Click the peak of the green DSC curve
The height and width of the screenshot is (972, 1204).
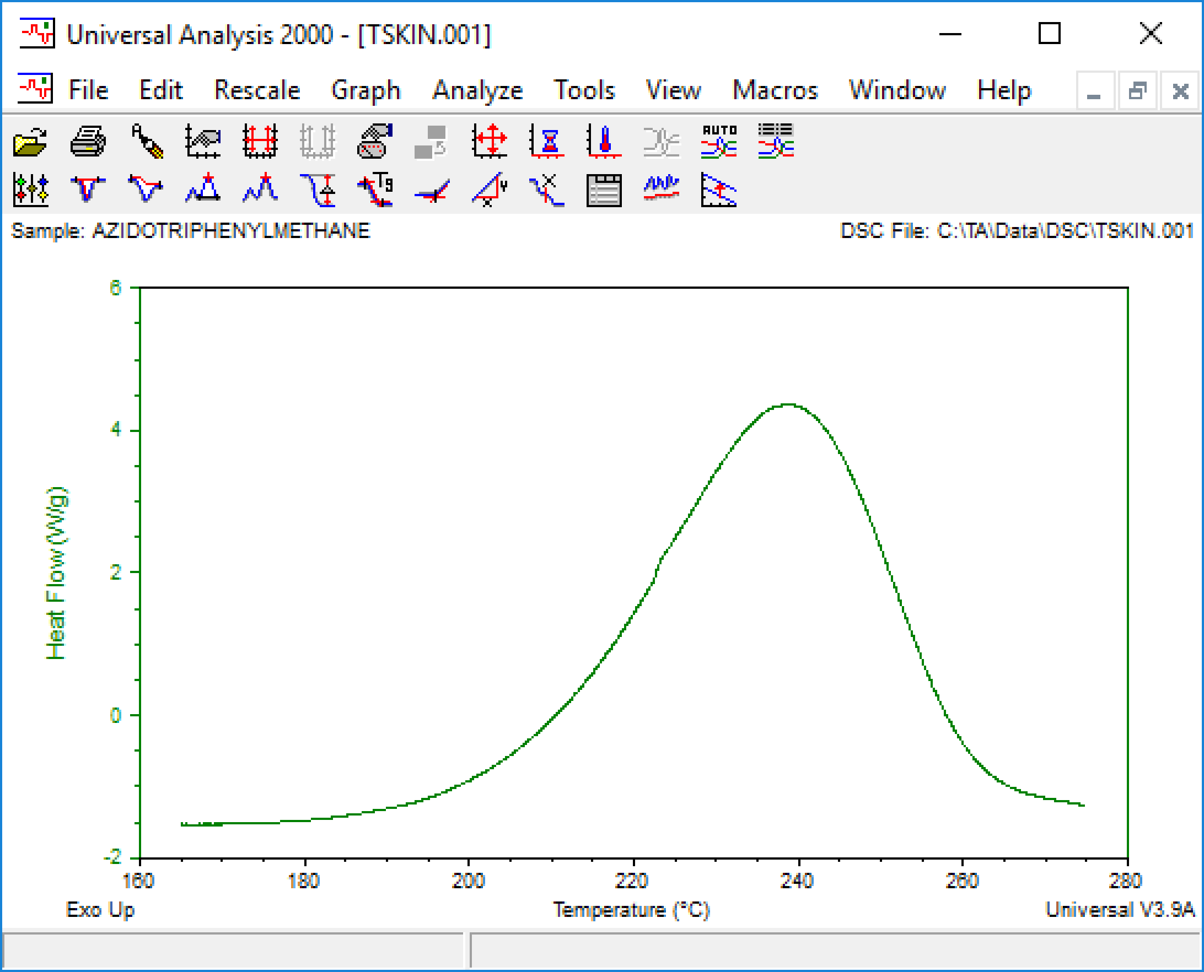tap(789, 404)
